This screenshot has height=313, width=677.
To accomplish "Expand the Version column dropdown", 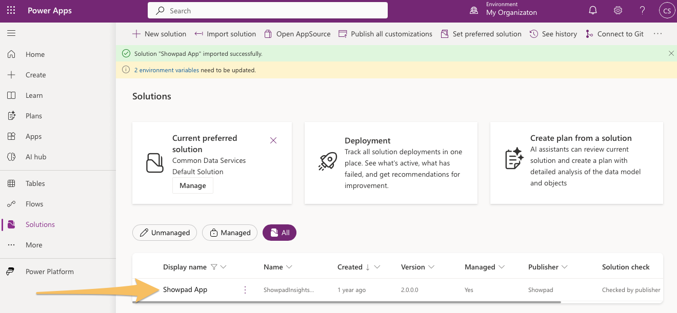I will [431, 267].
